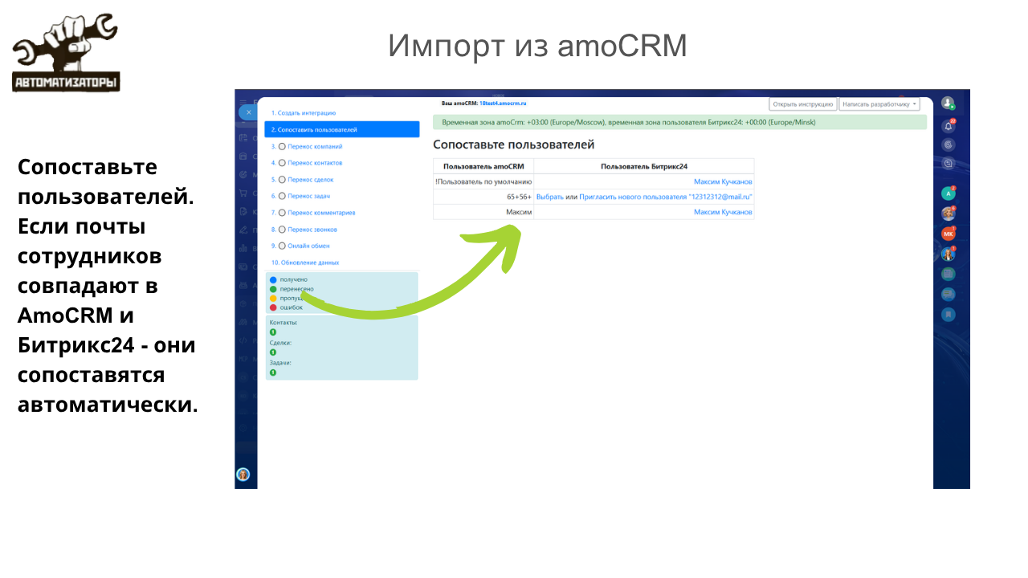Viewport: 1028px width, 578px height.
Task: Click the Пользователь Битрикс24 column header
Action: pyautogui.click(x=644, y=166)
